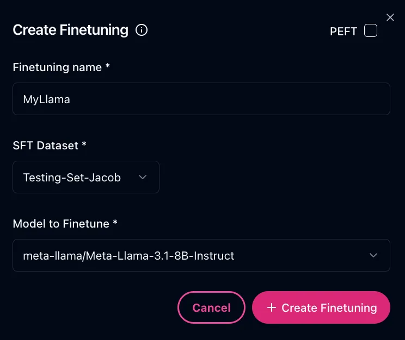
Task: Click the asterisk next to SFT Dataset
Action: click(x=84, y=145)
